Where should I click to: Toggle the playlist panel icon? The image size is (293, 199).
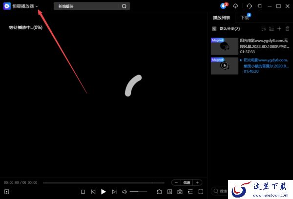[190, 192]
